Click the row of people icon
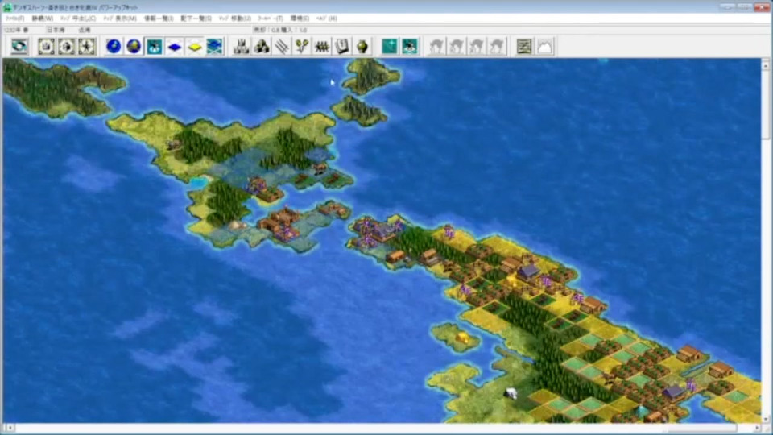773x435 pixels. [x=322, y=47]
